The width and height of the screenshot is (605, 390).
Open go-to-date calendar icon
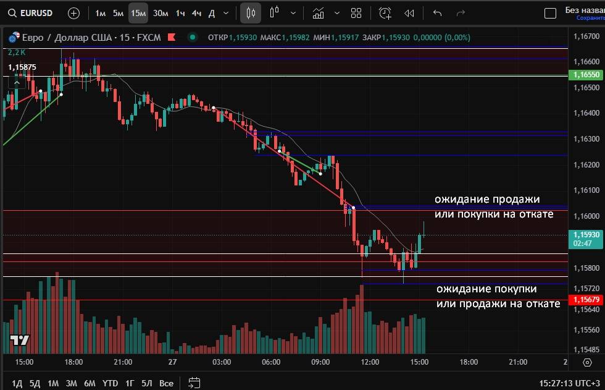pos(194,383)
